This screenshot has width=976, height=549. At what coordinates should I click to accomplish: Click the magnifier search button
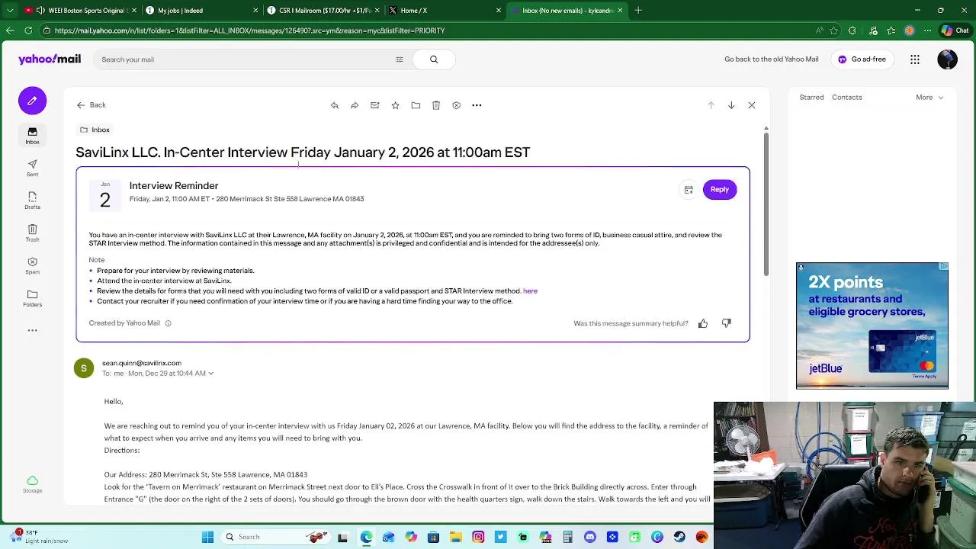pos(434,59)
